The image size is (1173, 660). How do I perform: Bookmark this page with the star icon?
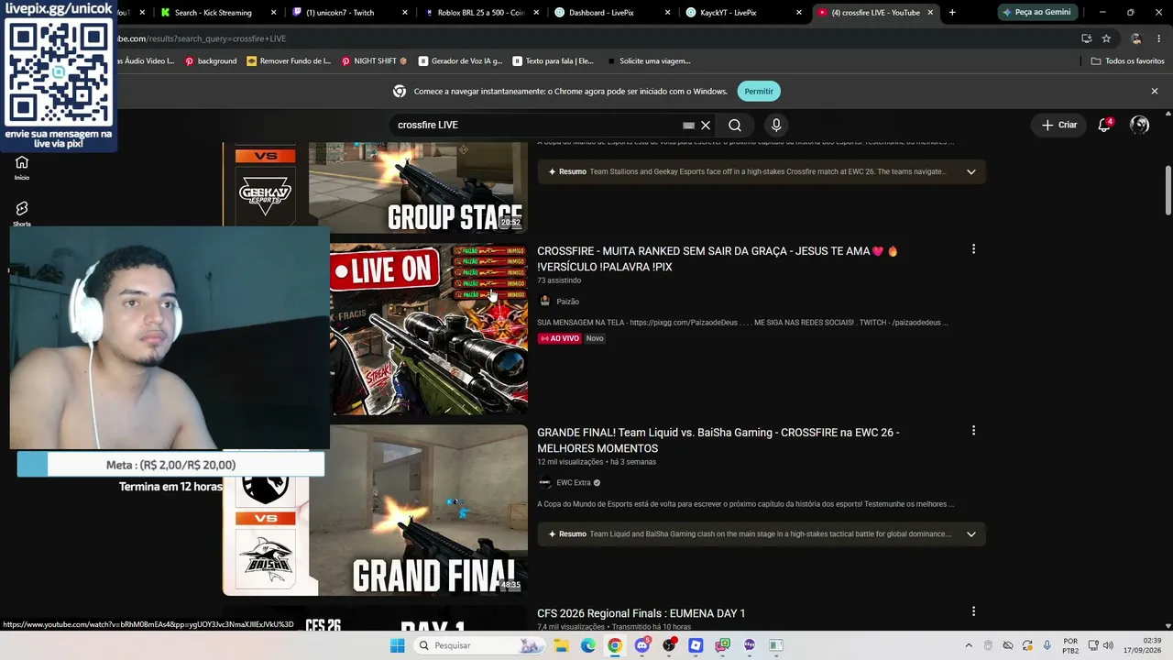click(x=1106, y=38)
